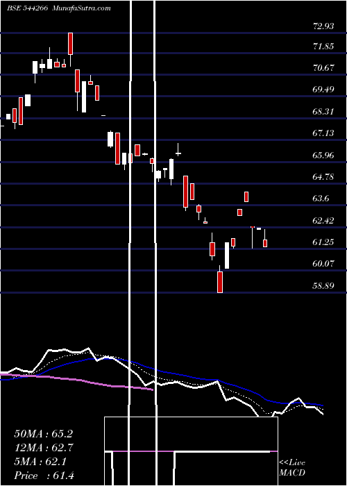This screenshot has height=486, width=347.
Task: Click the 70.67 price axis label
Action: pos(324,67)
